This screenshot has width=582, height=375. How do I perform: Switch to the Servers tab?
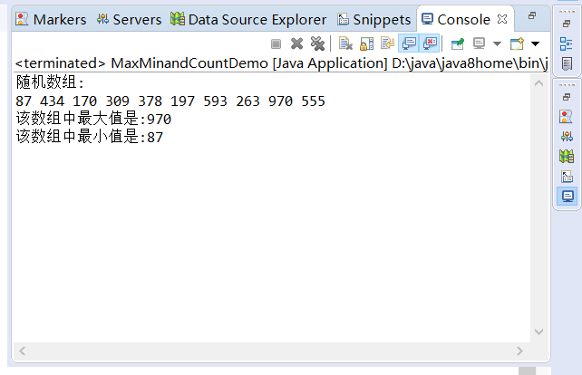[129, 19]
